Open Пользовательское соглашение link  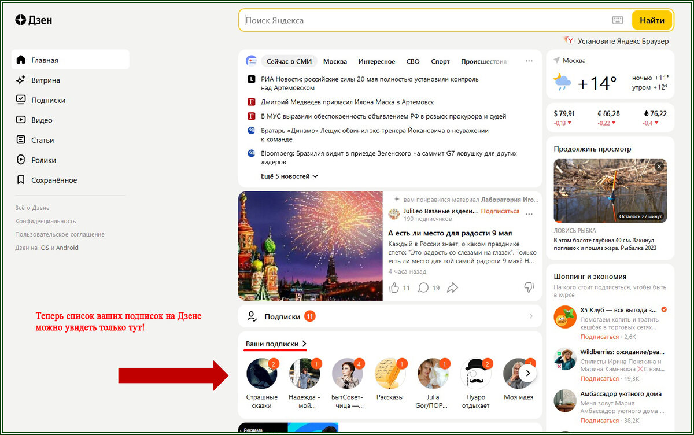(x=60, y=234)
